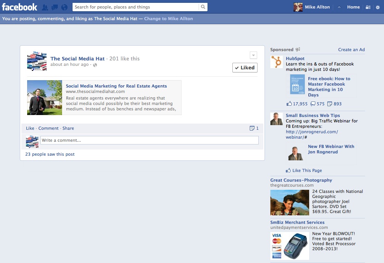
Task: Click Comment under the post
Action: coord(48,128)
